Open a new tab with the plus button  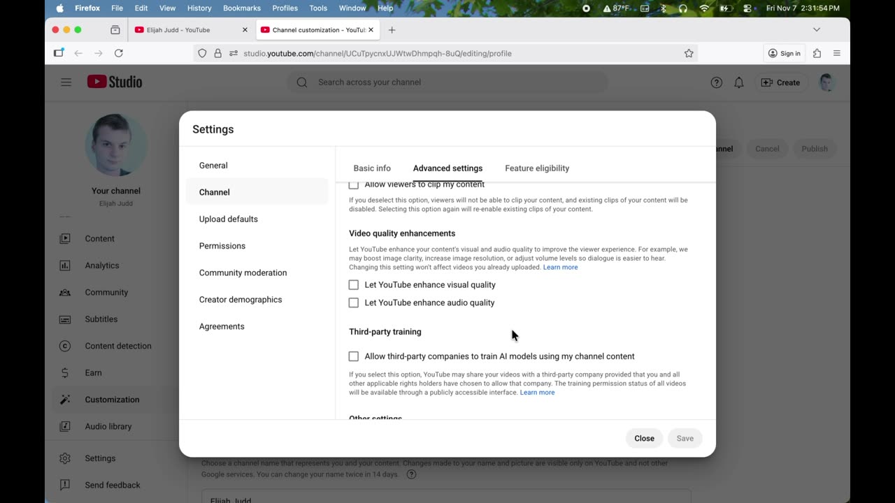point(392,30)
